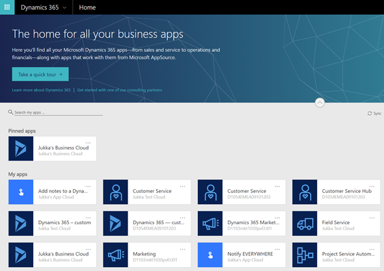Open options for Customer Service D1054EMEA09101203
The image size is (384, 271).
(277, 187)
